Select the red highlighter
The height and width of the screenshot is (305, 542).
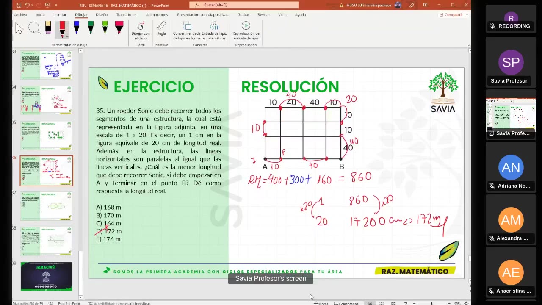119,28
